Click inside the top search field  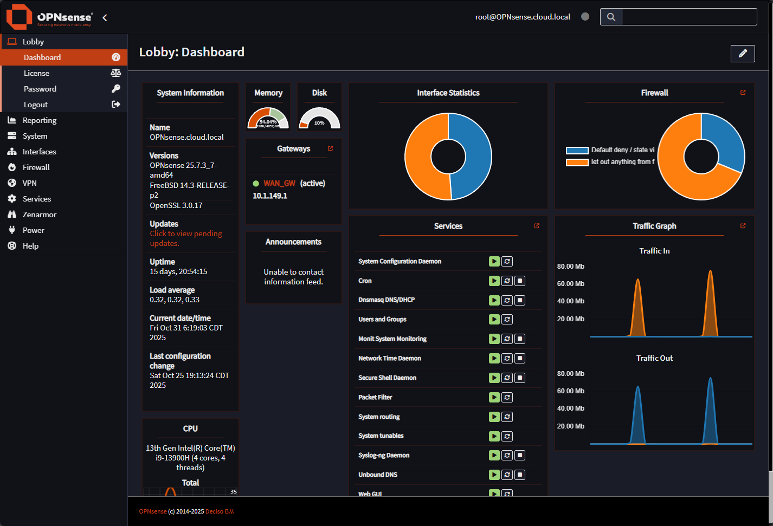(689, 17)
